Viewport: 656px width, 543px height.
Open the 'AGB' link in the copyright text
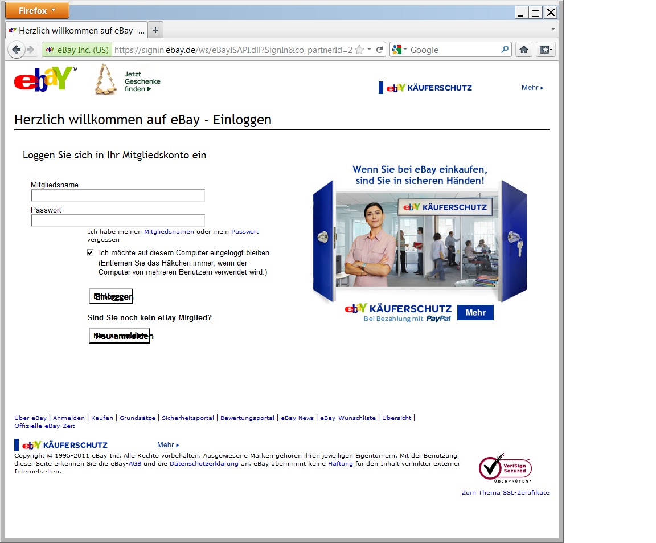point(135,463)
